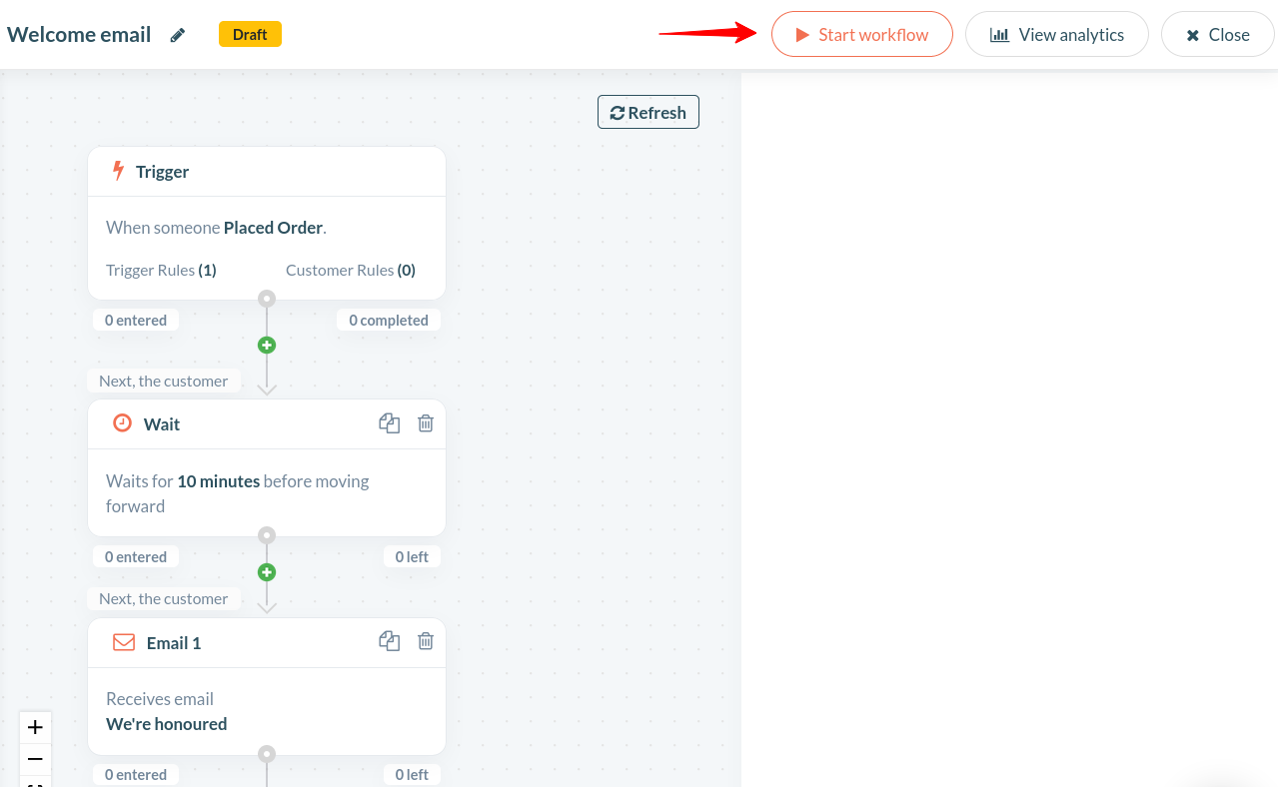Zoom in on the canvas
Image resolution: width=1278 pixels, height=787 pixels.
(34, 727)
